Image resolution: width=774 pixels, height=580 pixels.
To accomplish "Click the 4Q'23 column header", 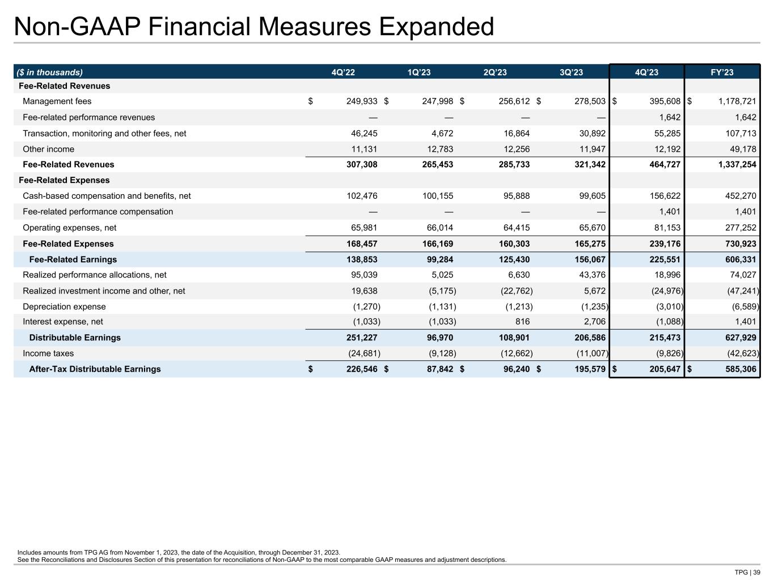I will [646, 72].
